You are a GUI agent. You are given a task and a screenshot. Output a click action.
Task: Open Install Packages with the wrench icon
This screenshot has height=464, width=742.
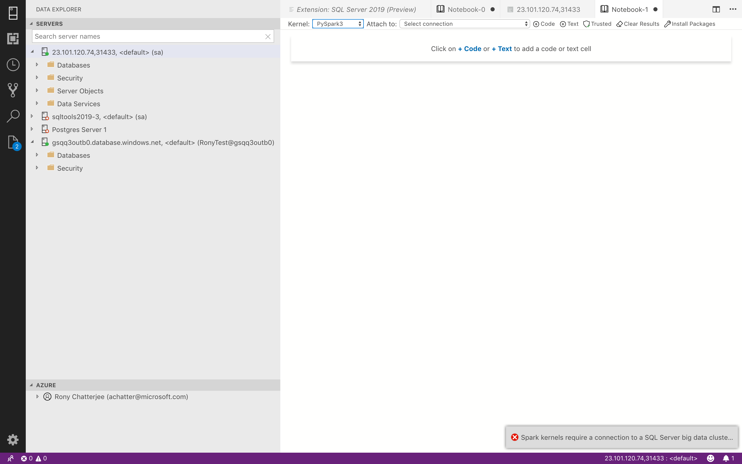pos(689,24)
